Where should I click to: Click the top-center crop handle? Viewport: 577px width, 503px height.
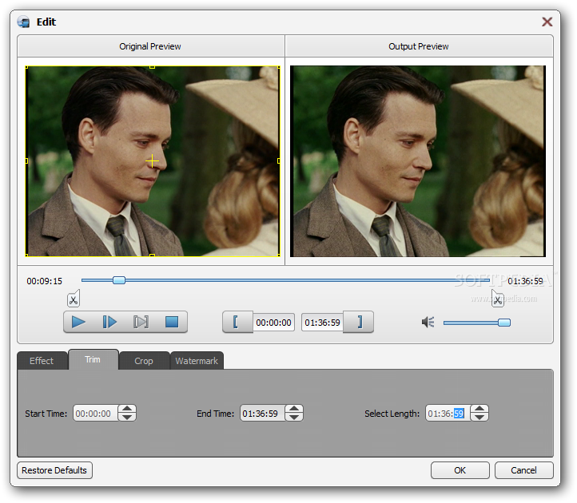(152, 67)
